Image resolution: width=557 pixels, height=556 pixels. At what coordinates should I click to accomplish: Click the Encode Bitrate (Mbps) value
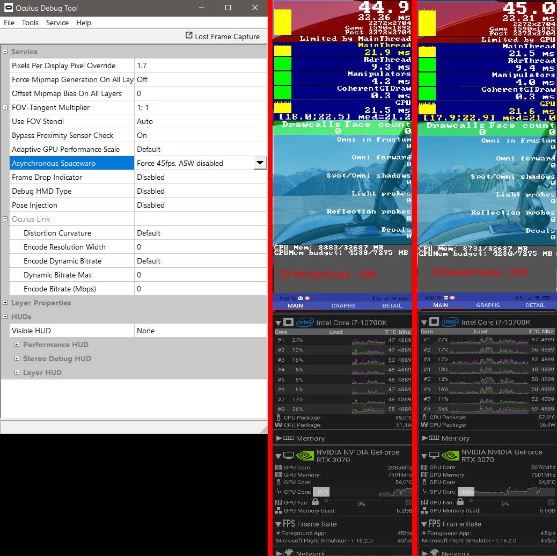tap(201, 289)
